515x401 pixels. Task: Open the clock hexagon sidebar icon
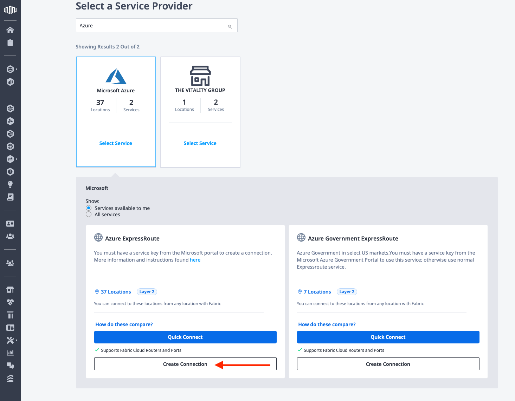(10, 172)
